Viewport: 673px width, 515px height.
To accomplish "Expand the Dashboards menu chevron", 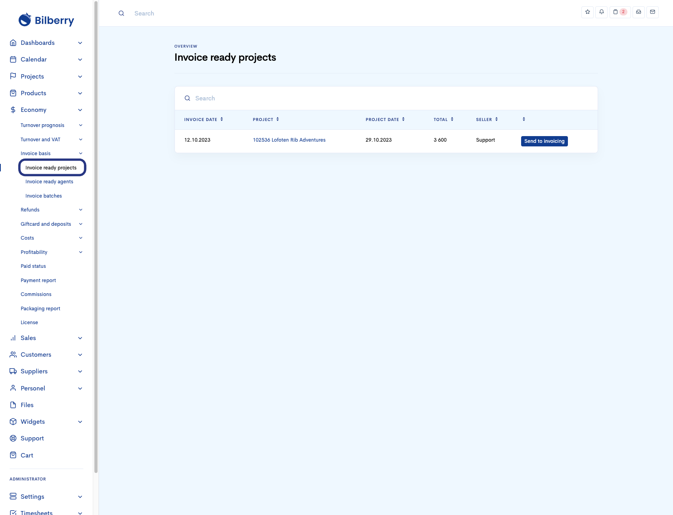I will (x=80, y=43).
